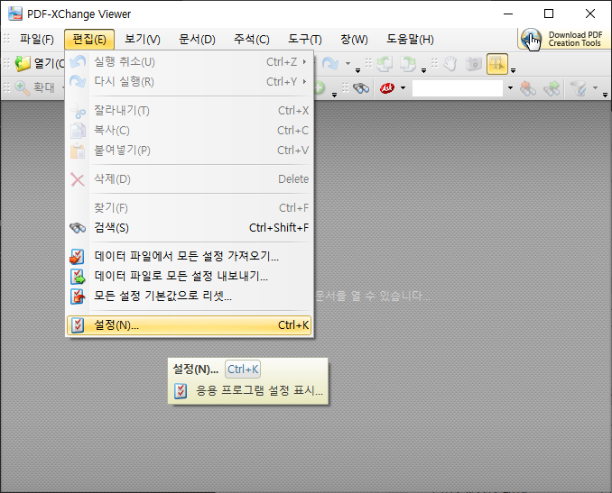The image size is (612, 493).
Task: Click the 확대 zoom magnifier icon
Action: click(23, 88)
